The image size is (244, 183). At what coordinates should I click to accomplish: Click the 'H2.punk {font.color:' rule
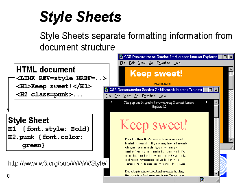(45, 137)
